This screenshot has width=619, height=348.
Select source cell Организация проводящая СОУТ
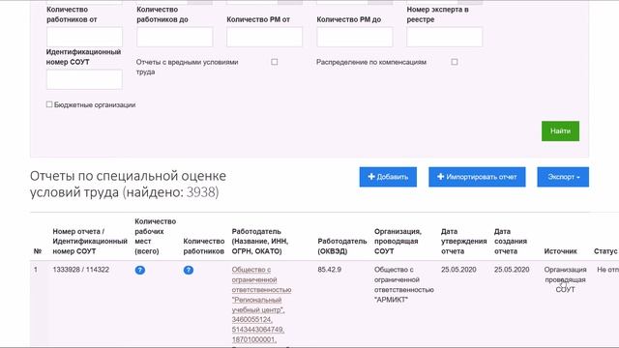[x=565, y=279]
